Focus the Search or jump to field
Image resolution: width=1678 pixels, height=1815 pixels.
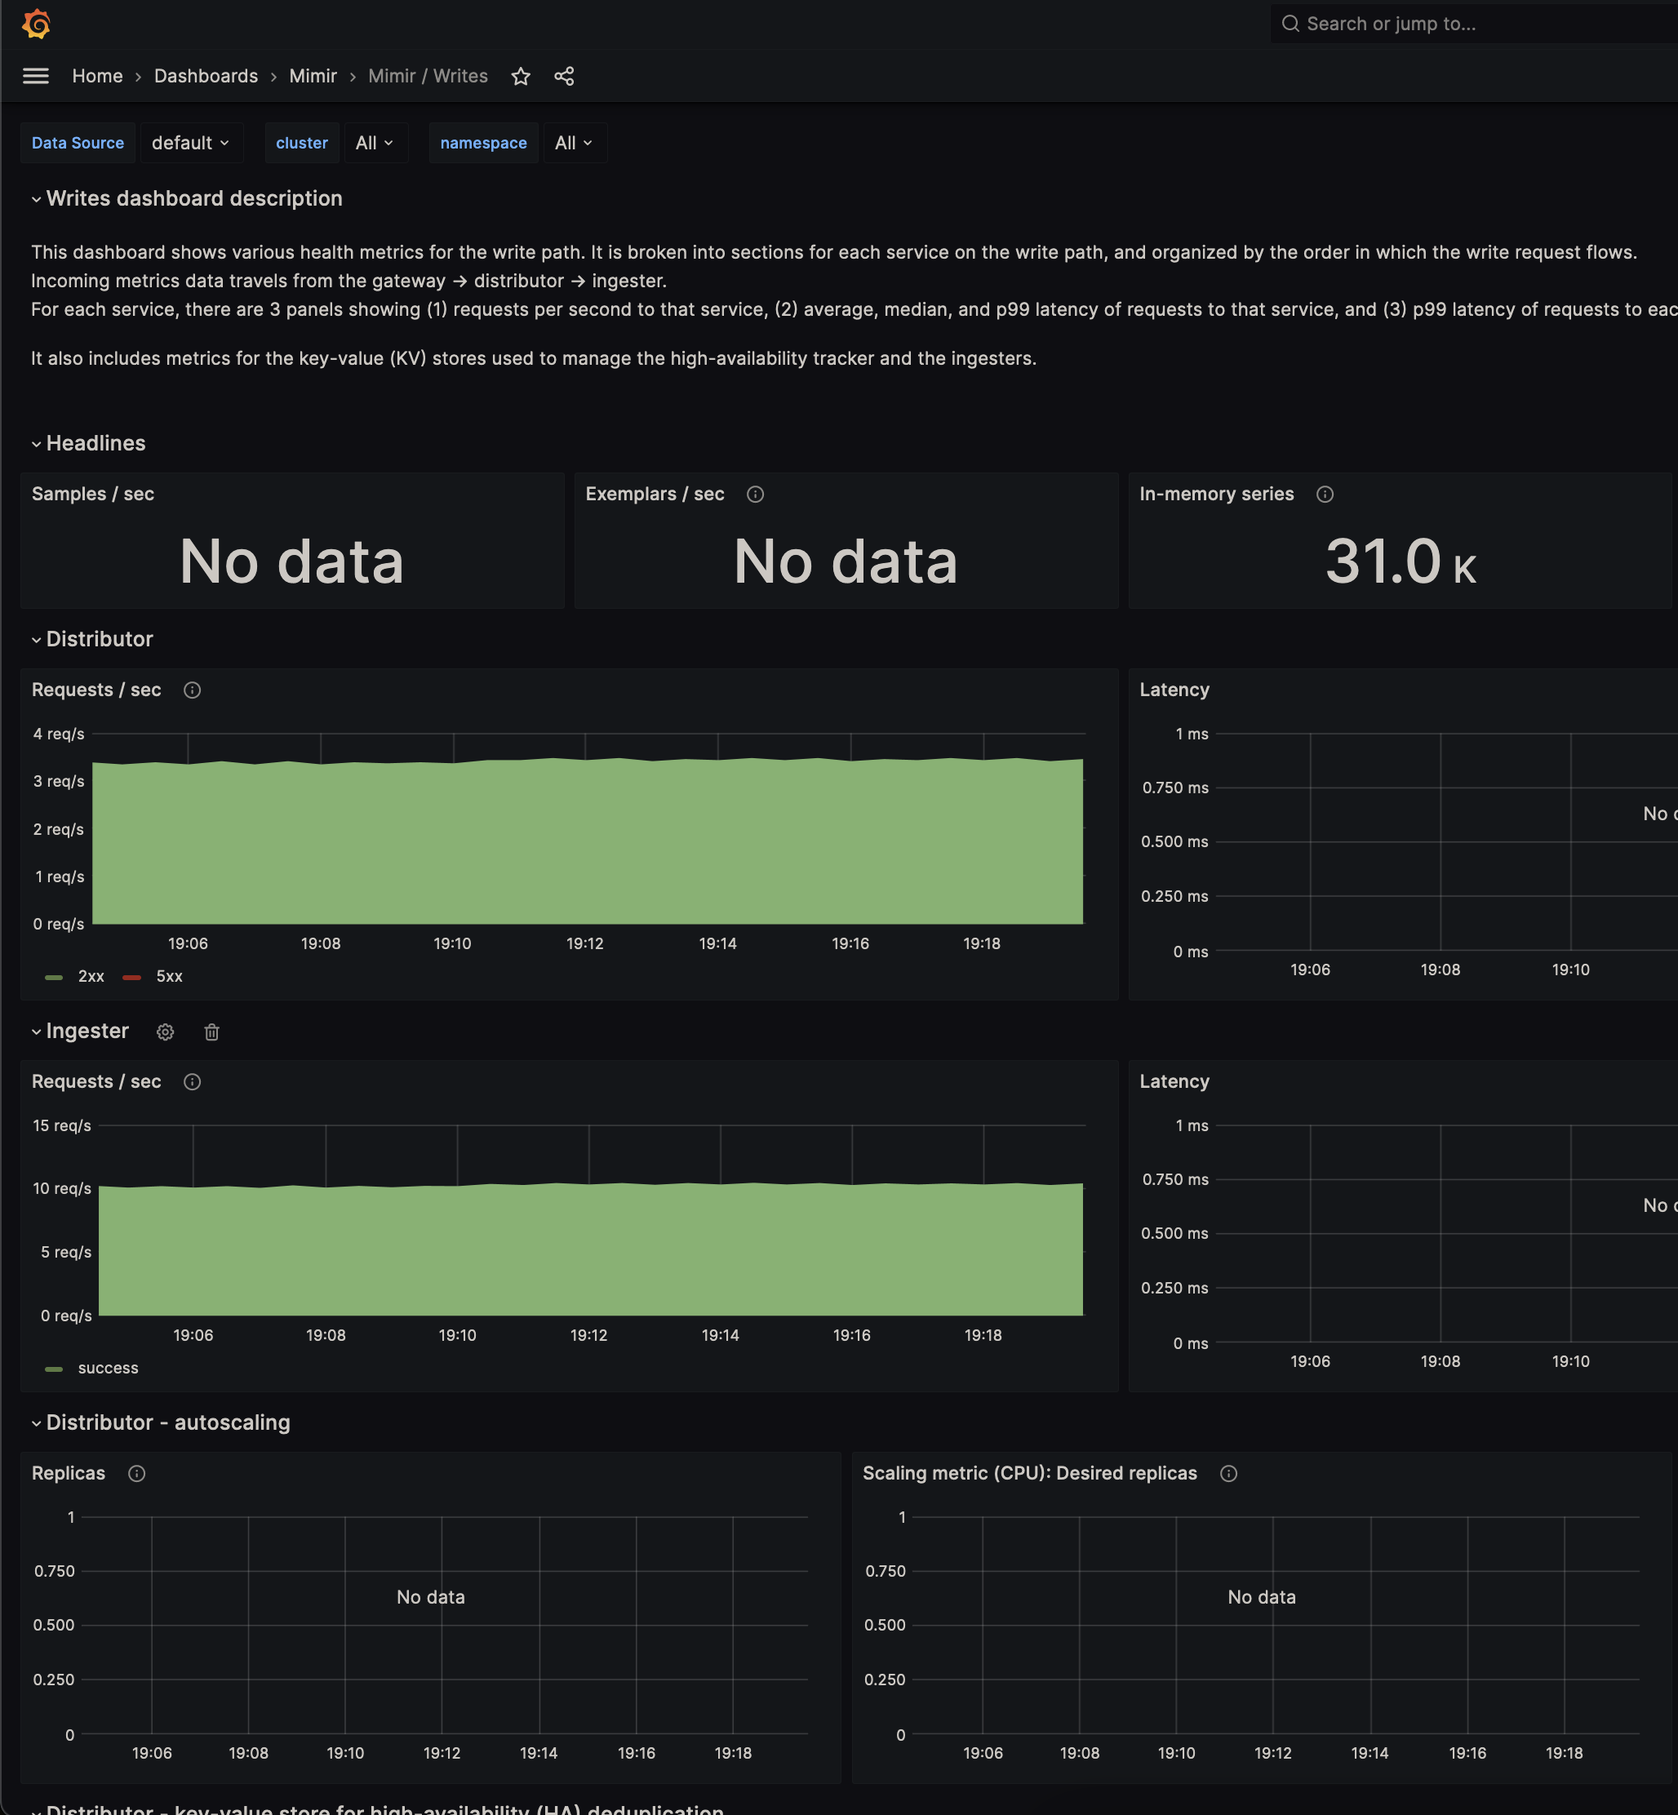[1474, 24]
